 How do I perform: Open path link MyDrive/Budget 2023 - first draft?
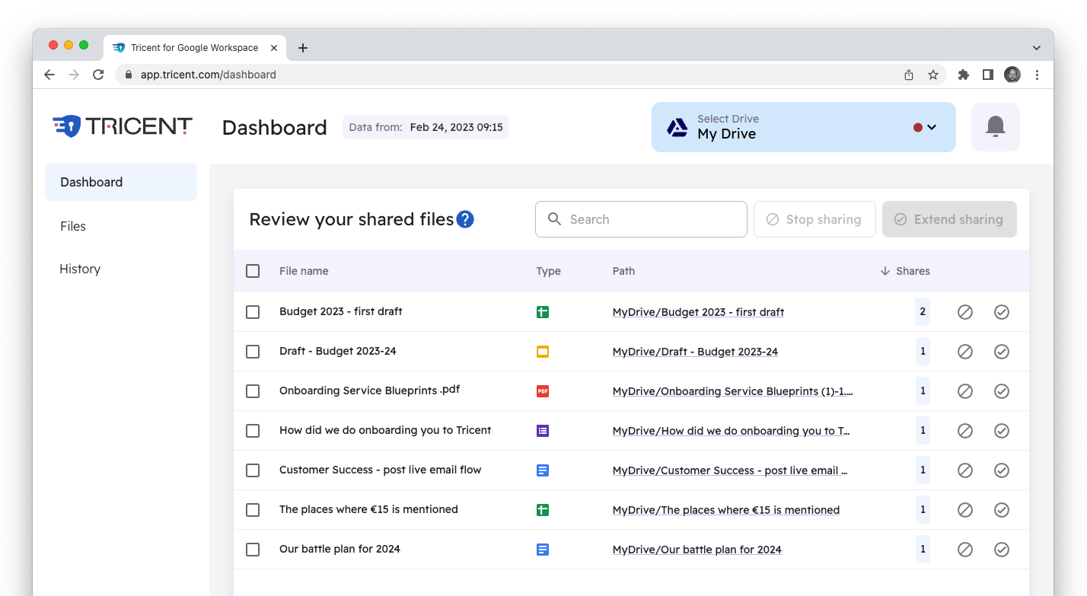[698, 312]
